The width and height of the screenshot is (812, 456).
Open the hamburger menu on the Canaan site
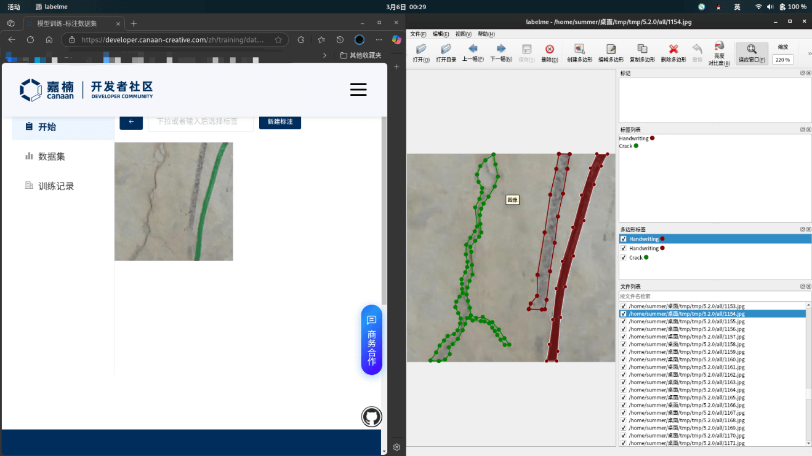(x=358, y=90)
